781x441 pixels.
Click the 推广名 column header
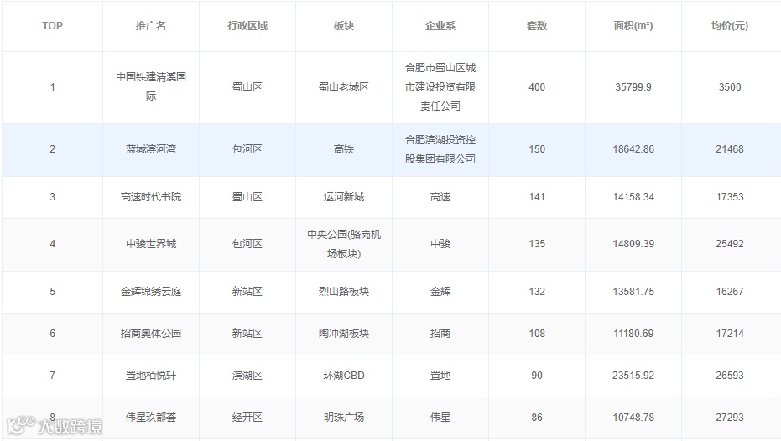click(x=151, y=26)
